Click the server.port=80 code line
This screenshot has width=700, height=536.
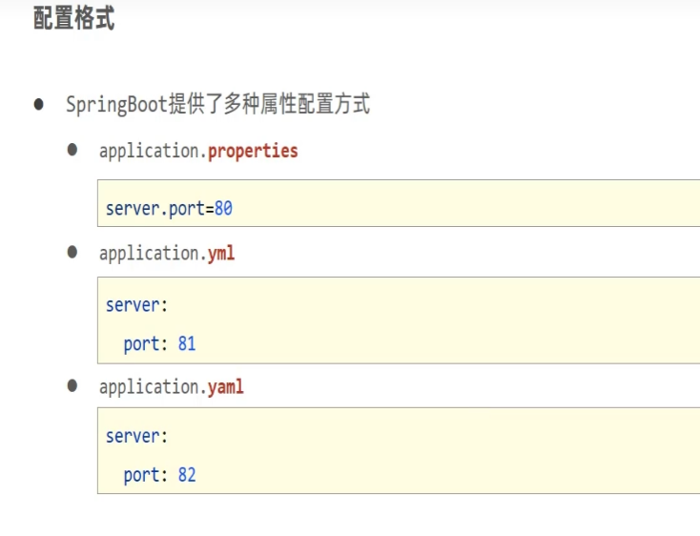pyautogui.click(x=169, y=208)
